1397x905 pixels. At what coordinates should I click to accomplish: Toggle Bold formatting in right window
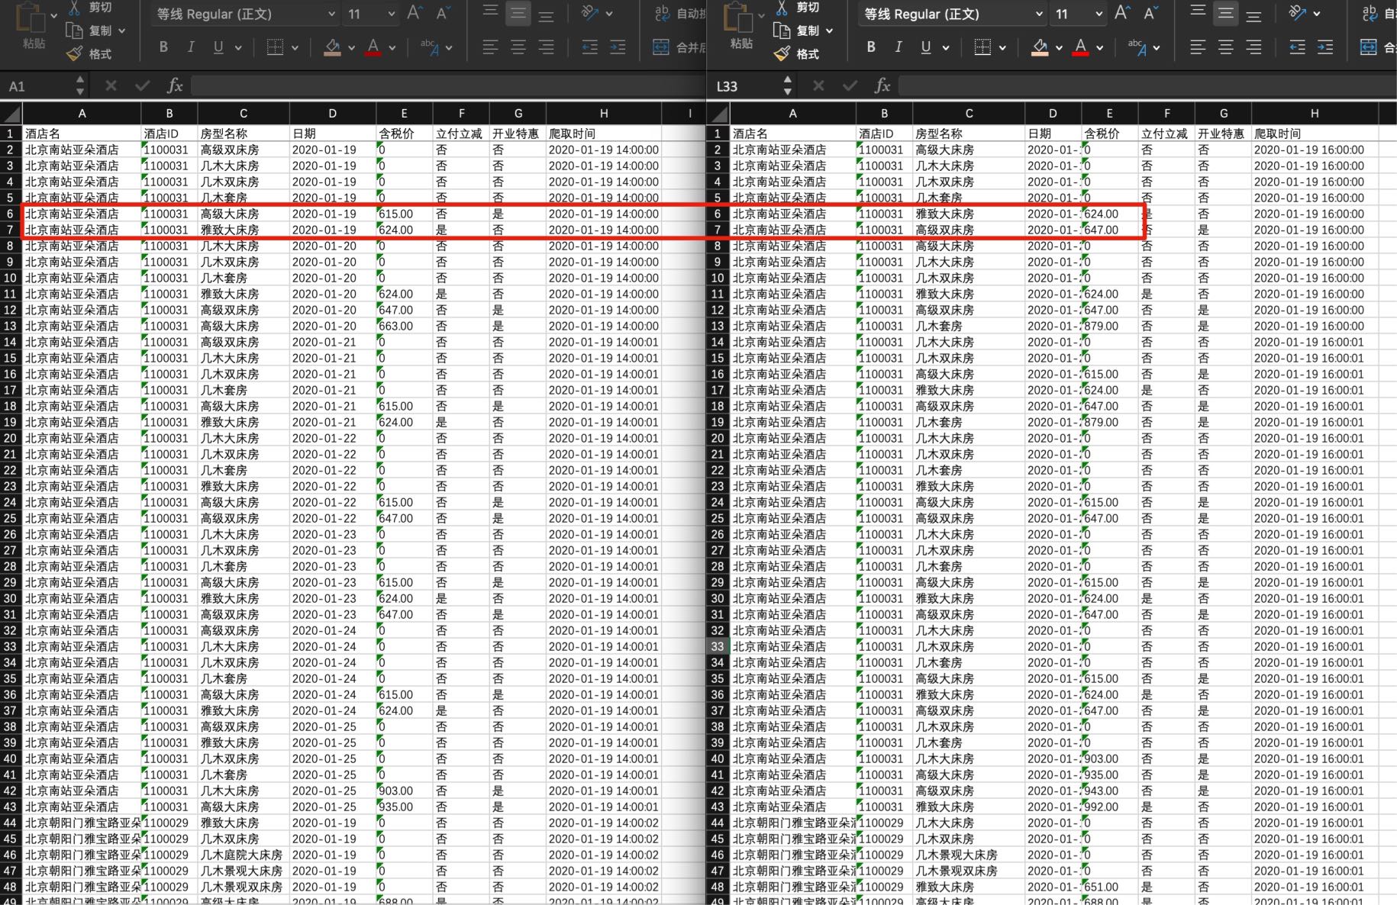pyautogui.click(x=871, y=47)
